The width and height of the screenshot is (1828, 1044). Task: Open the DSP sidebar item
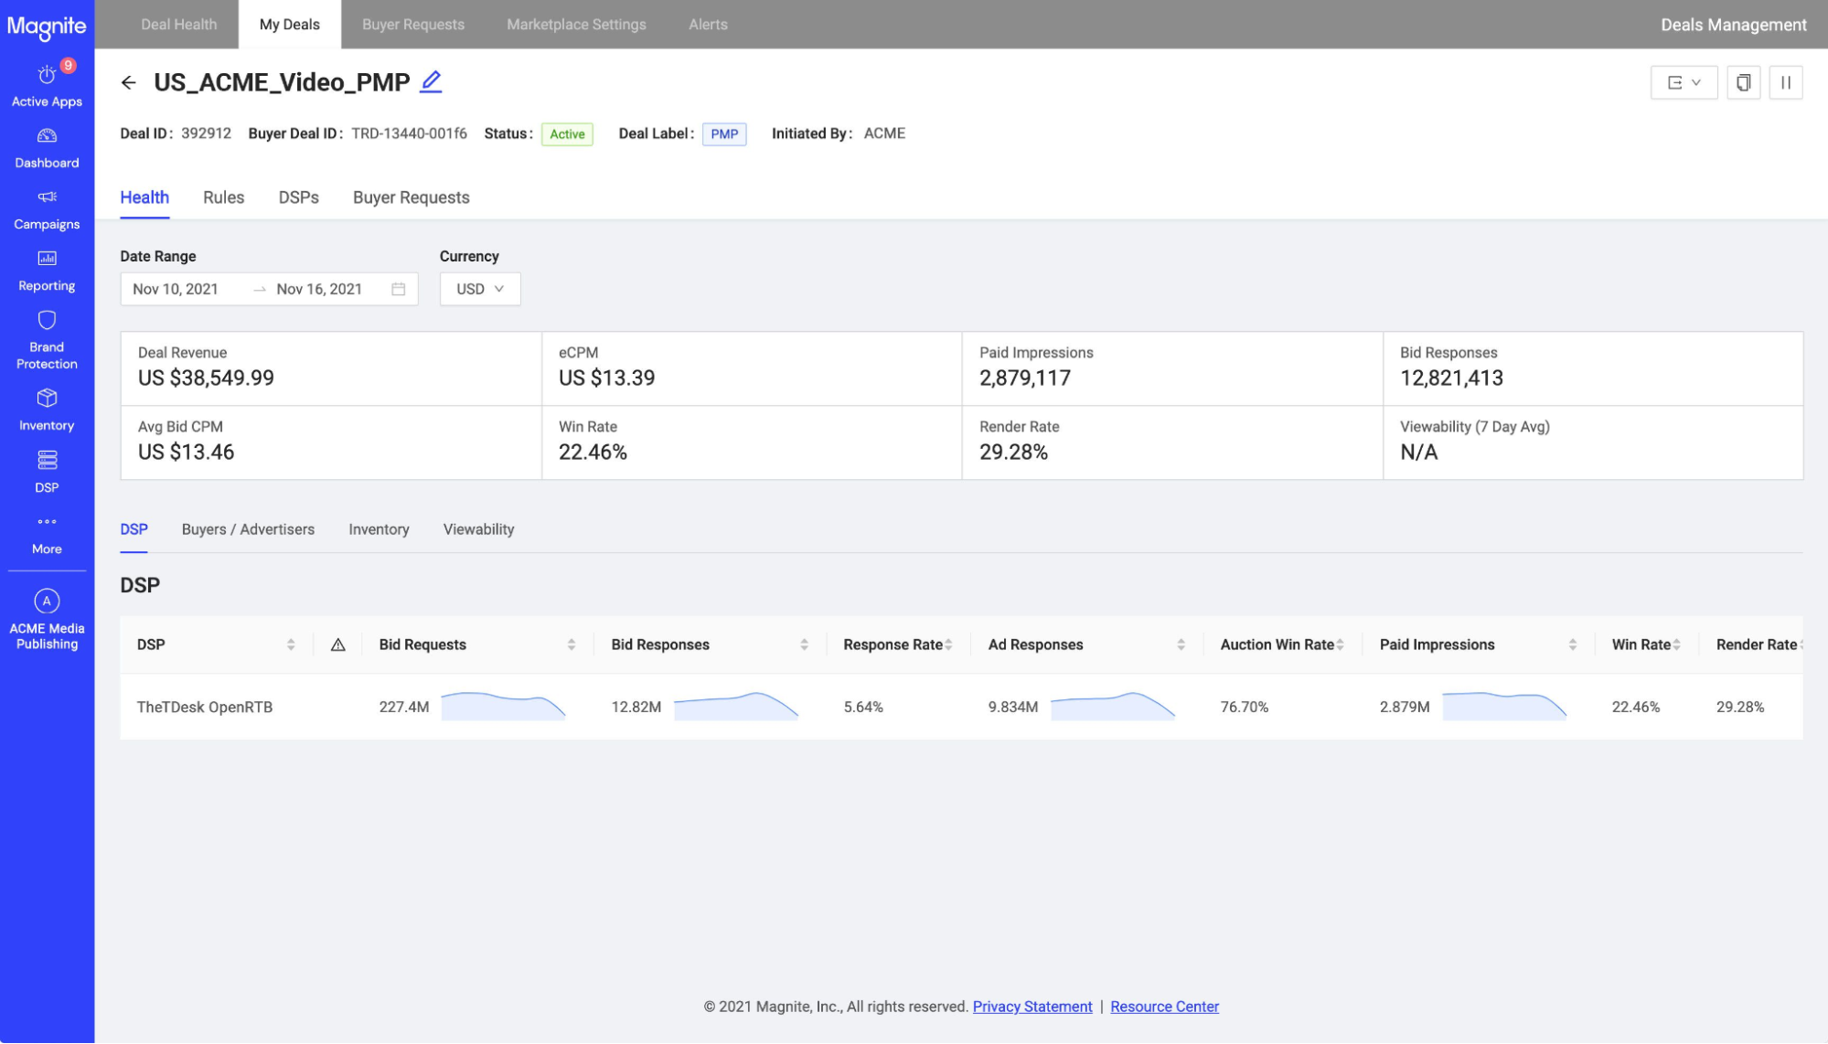[x=47, y=472]
